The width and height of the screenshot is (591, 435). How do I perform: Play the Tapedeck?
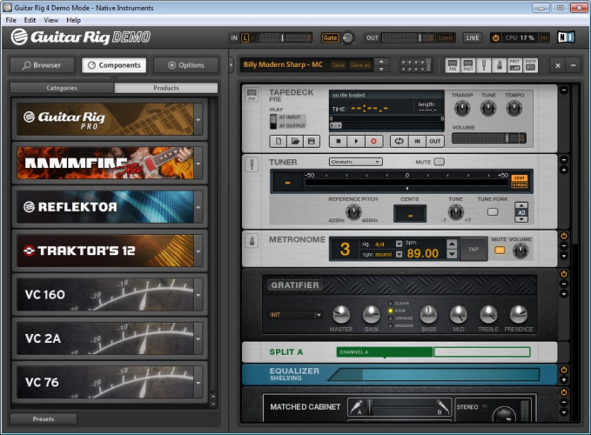[x=356, y=141]
